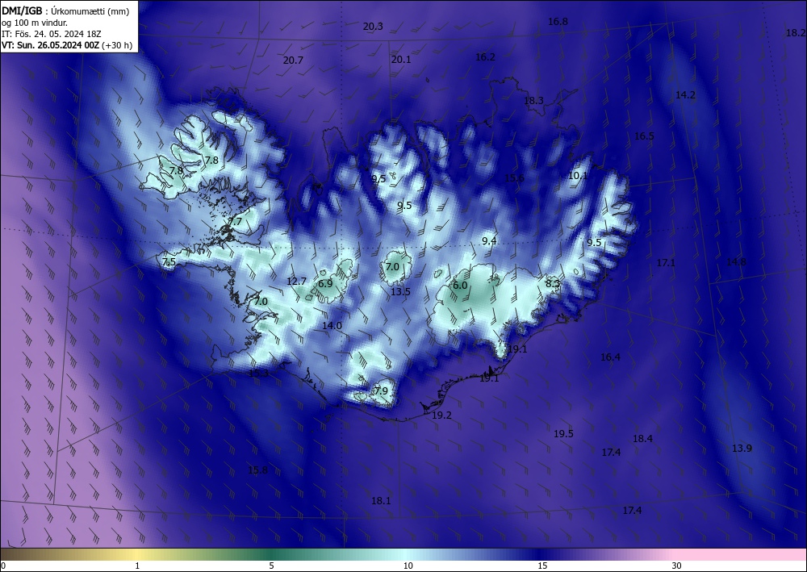Click the 'og 100 m vindur.' subtitle line
Viewport: 807px width, 572px height.
coord(35,23)
